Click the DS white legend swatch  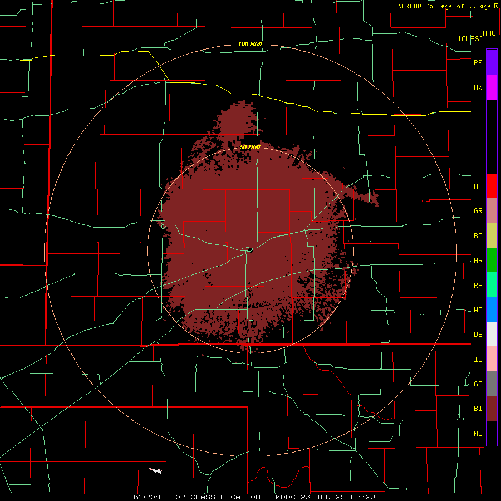coord(492,334)
